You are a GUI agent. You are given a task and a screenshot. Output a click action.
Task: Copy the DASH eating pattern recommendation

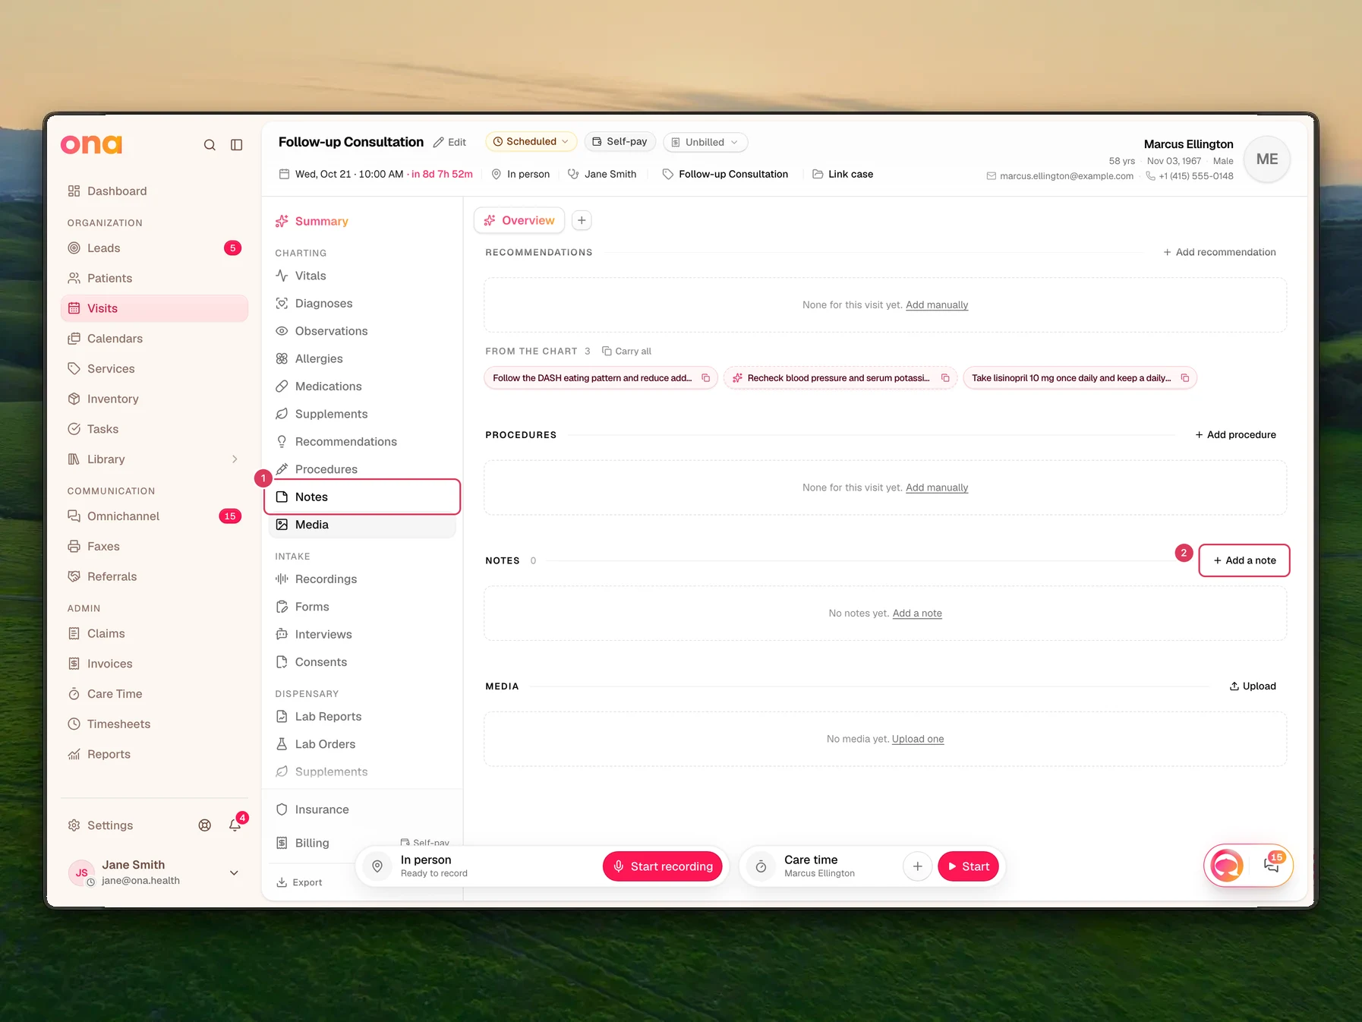705,378
